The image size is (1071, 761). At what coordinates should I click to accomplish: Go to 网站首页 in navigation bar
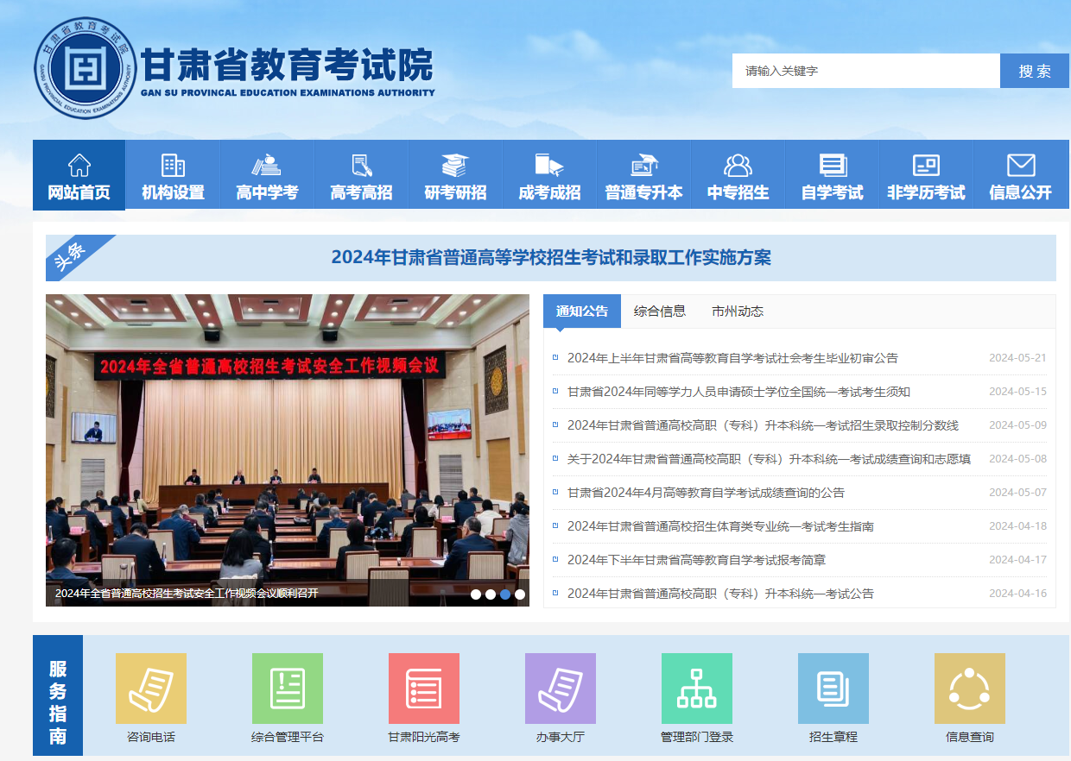79,176
